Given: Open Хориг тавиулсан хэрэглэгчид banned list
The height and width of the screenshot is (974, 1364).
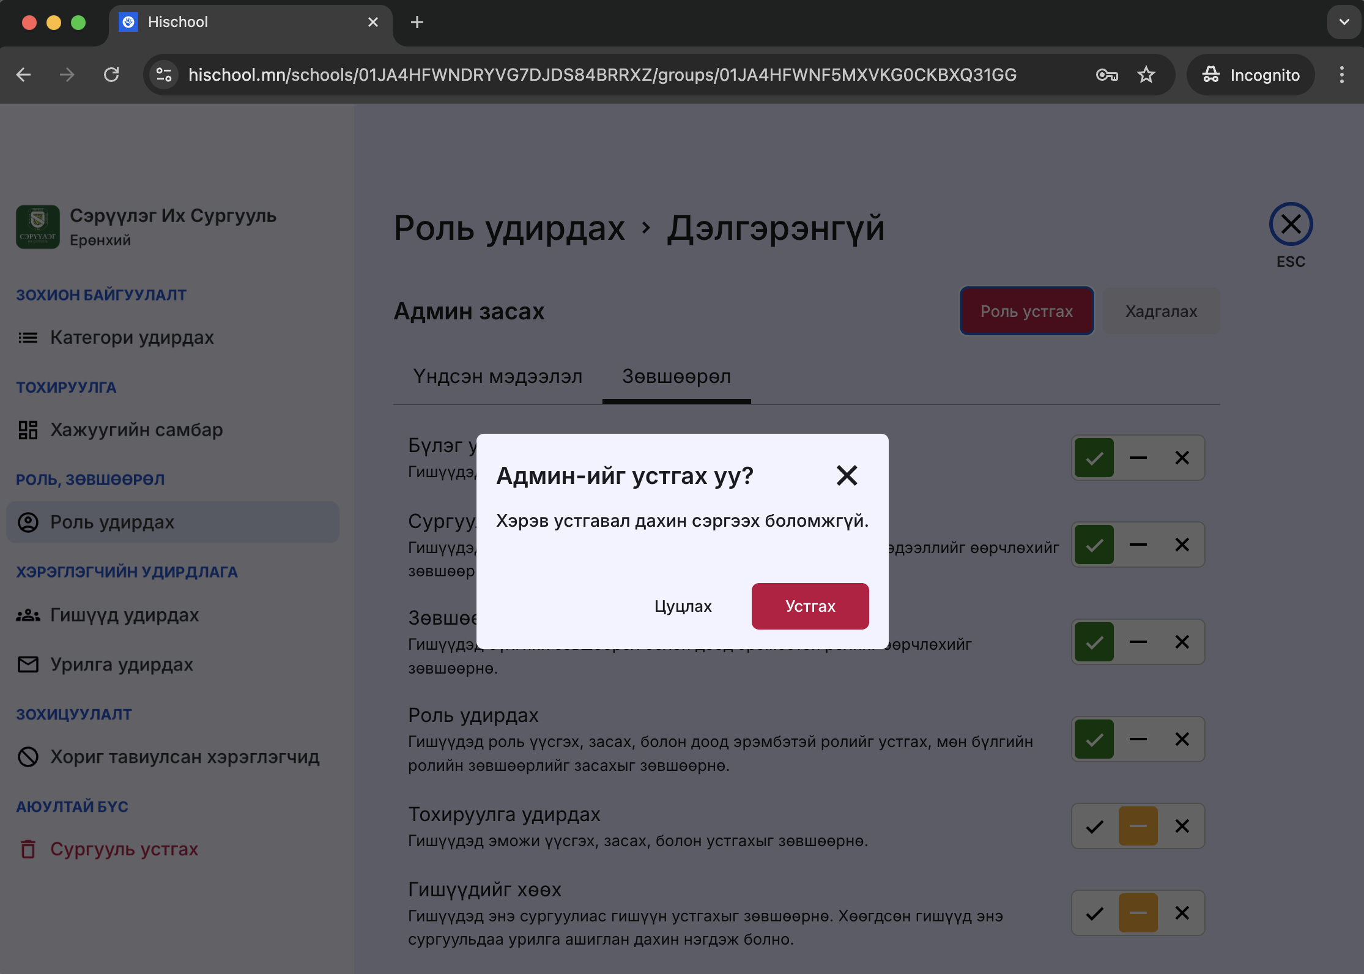Looking at the screenshot, I should point(184,757).
